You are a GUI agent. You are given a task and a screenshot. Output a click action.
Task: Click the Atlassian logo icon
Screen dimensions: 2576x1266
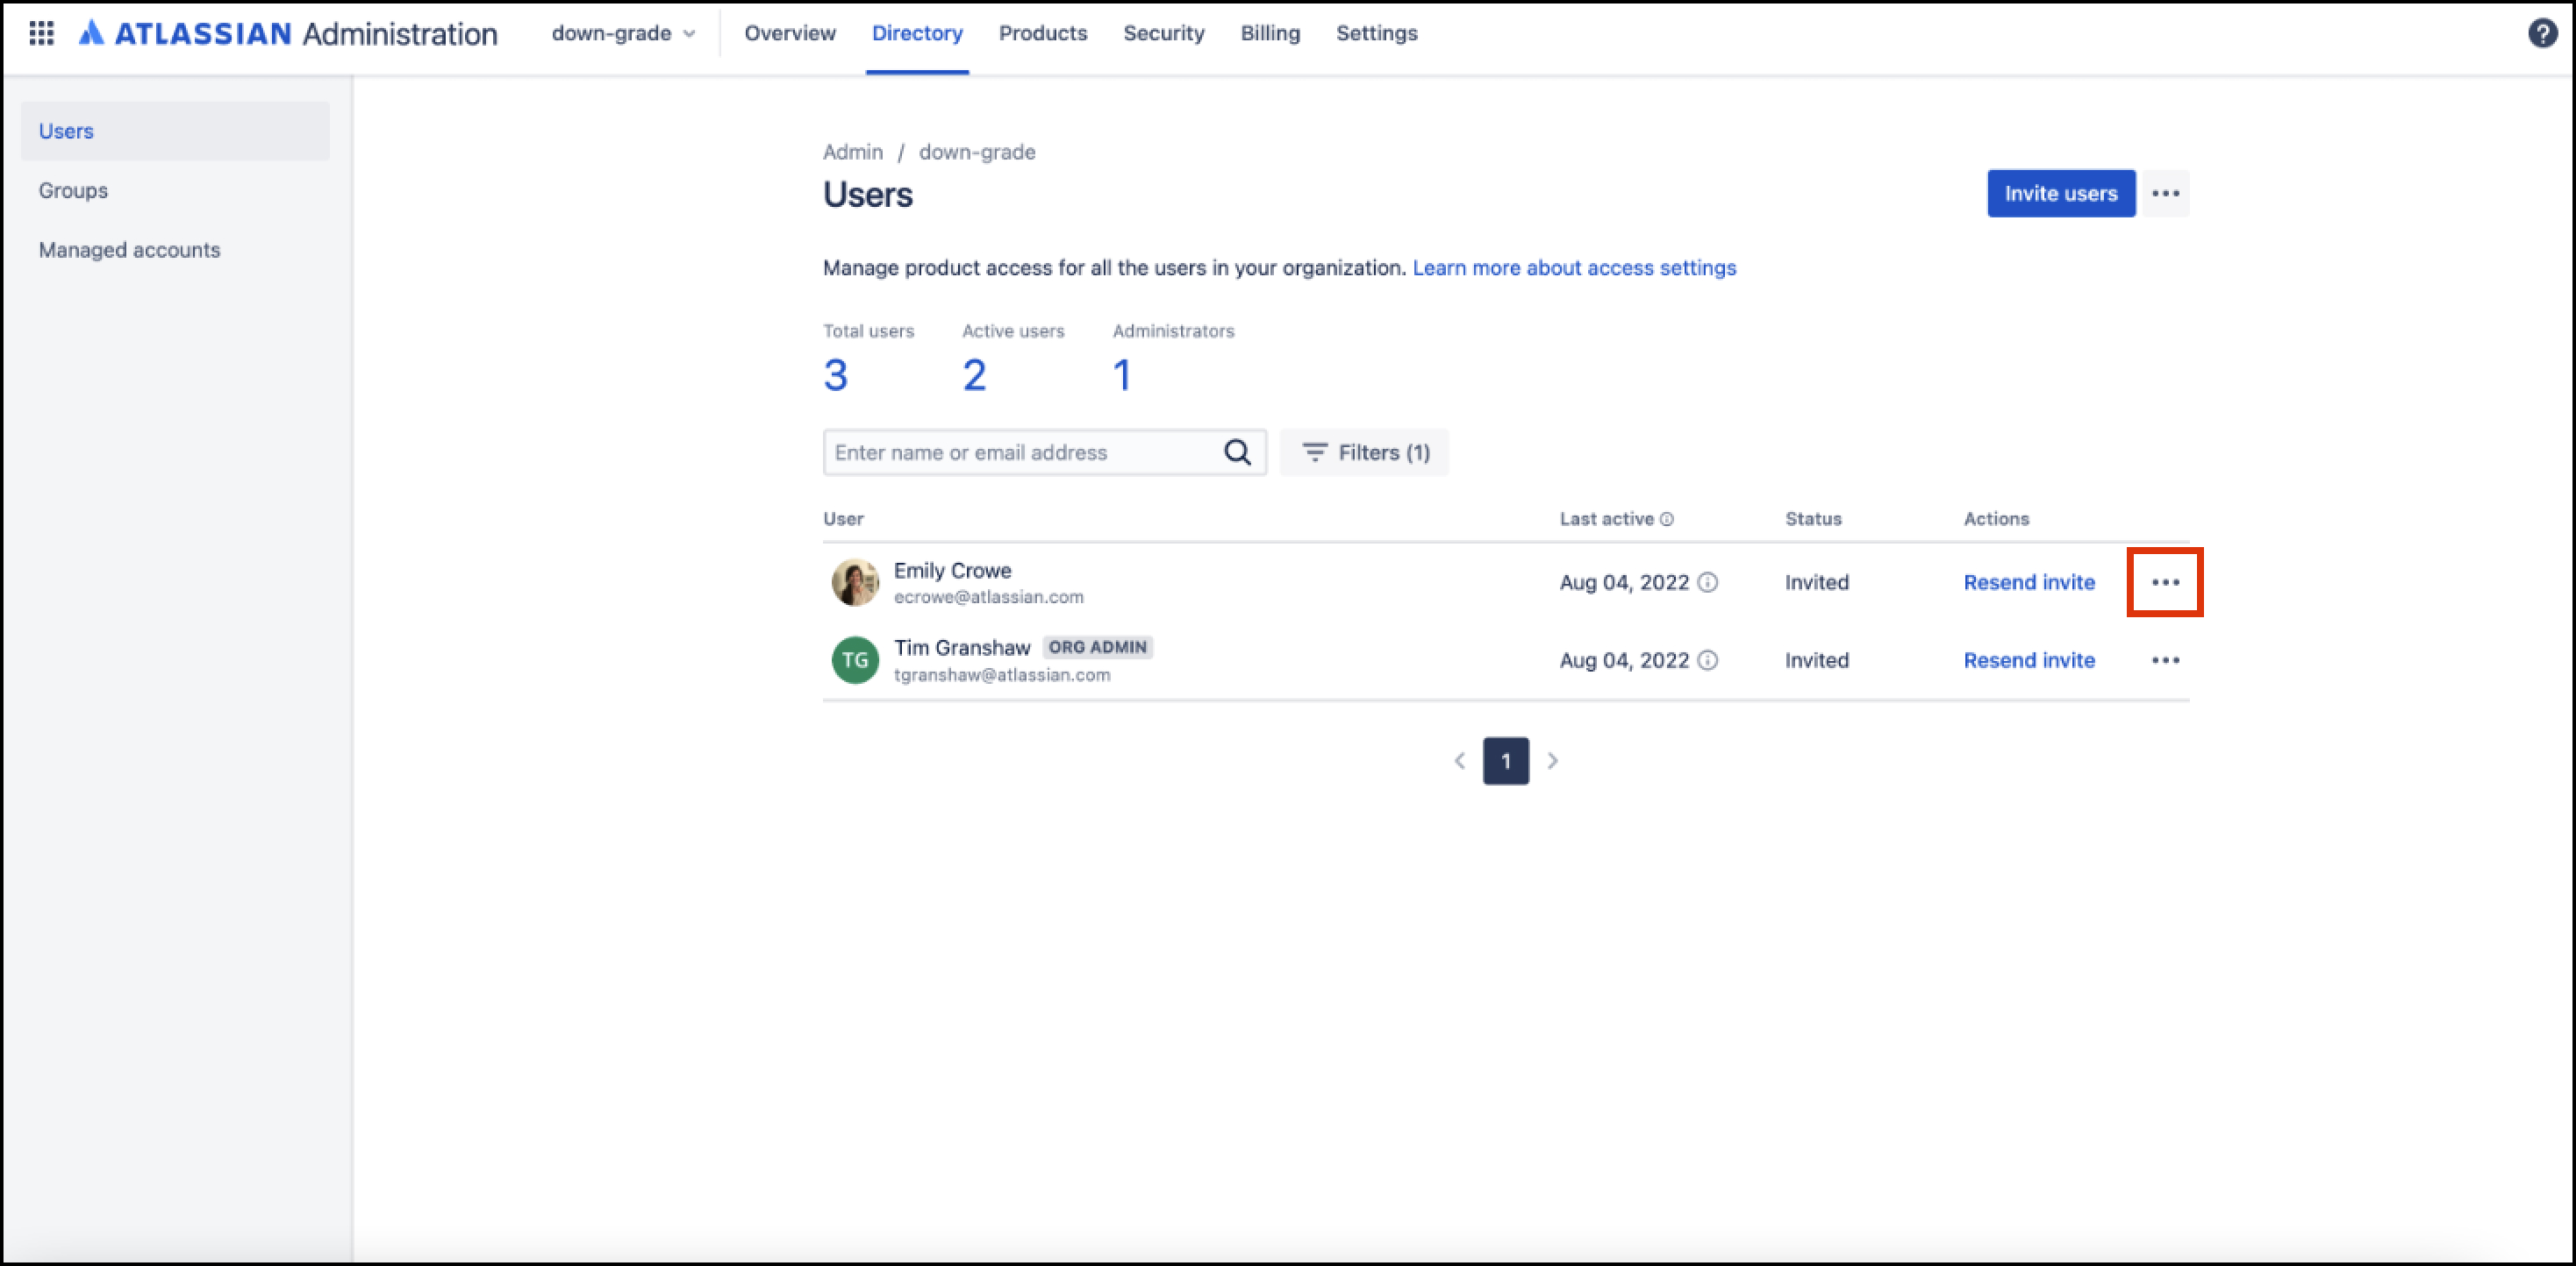pyautogui.click(x=91, y=33)
